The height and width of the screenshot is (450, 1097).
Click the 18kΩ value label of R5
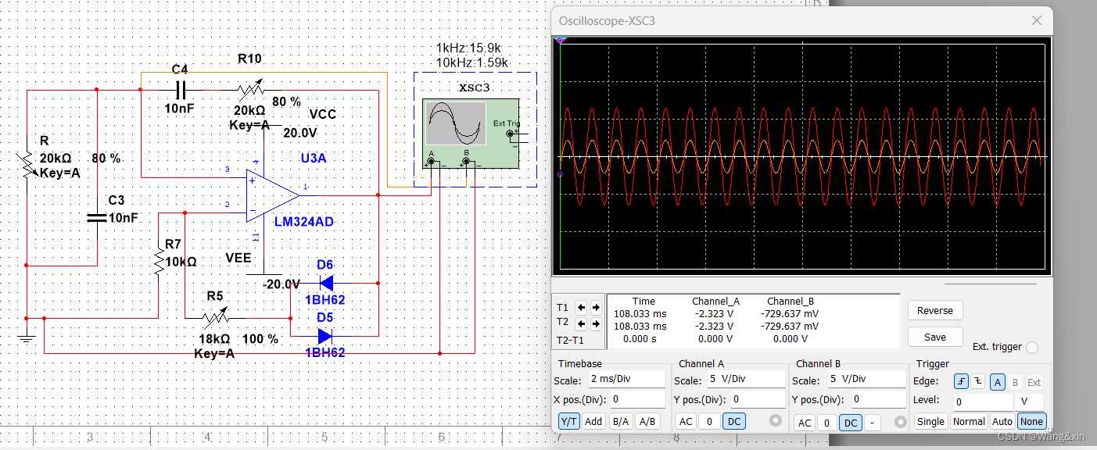(215, 339)
